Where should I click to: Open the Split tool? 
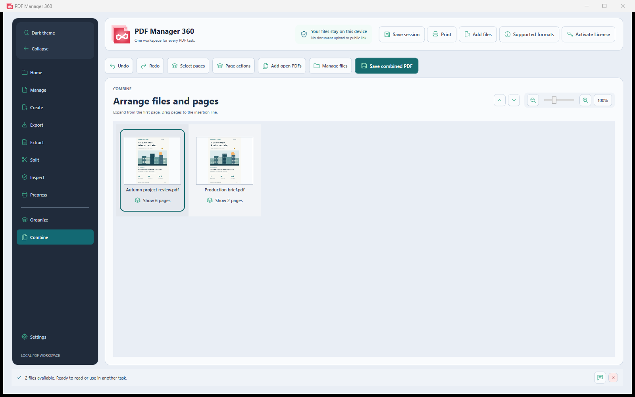click(55, 160)
